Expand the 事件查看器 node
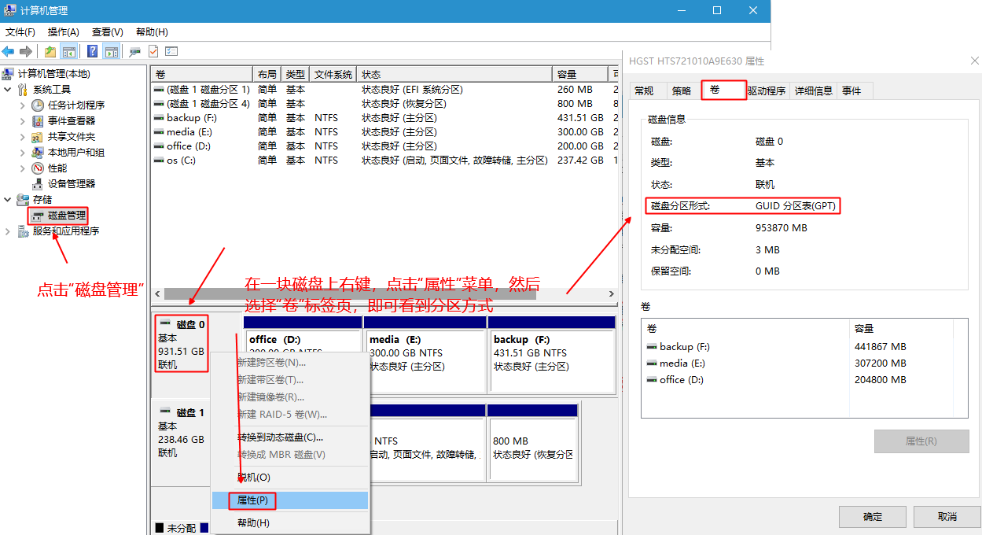Screen dimensions: 982x535 pos(23,121)
